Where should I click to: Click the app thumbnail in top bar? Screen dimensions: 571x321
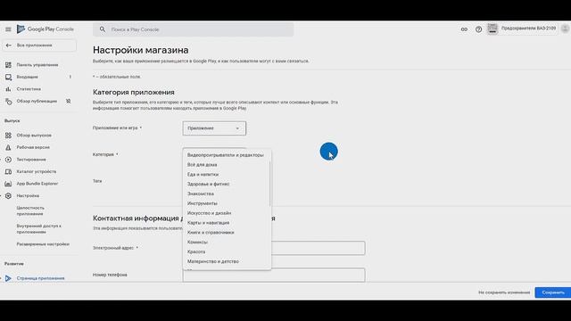point(492,29)
